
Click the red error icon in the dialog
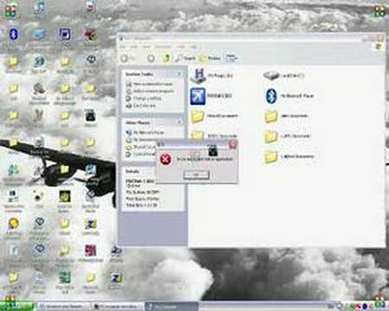166,159
